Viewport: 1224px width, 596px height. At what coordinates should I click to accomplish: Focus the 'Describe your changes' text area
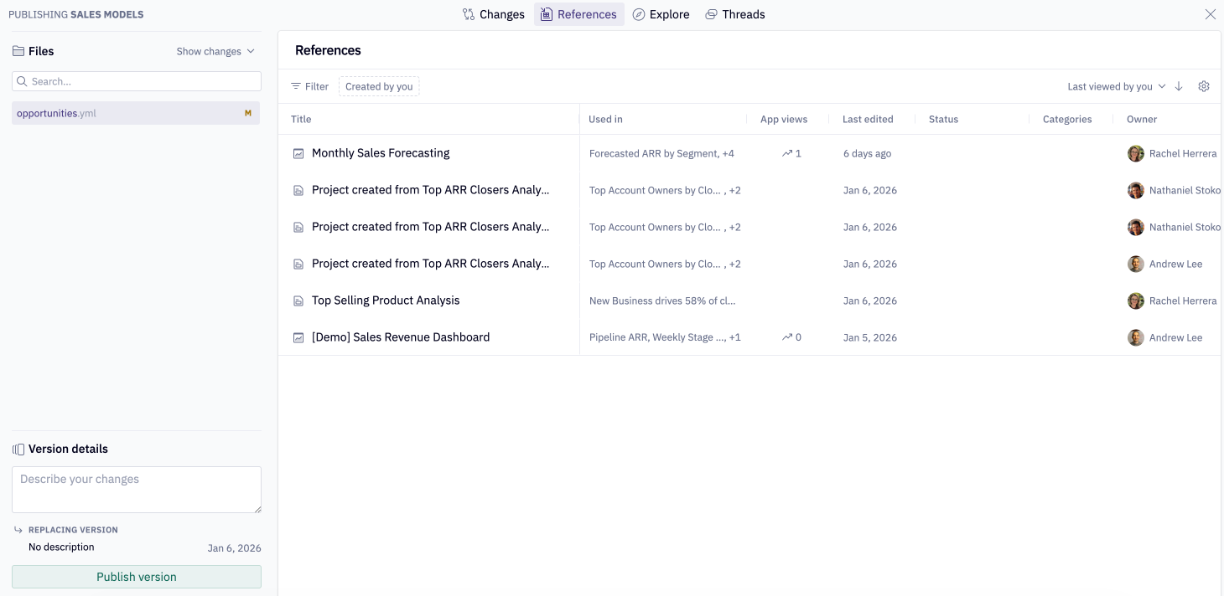[x=136, y=489]
